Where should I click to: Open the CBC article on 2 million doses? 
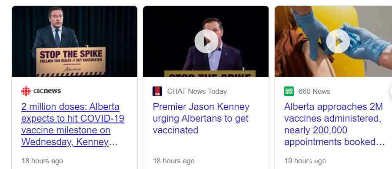click(73, 125)
